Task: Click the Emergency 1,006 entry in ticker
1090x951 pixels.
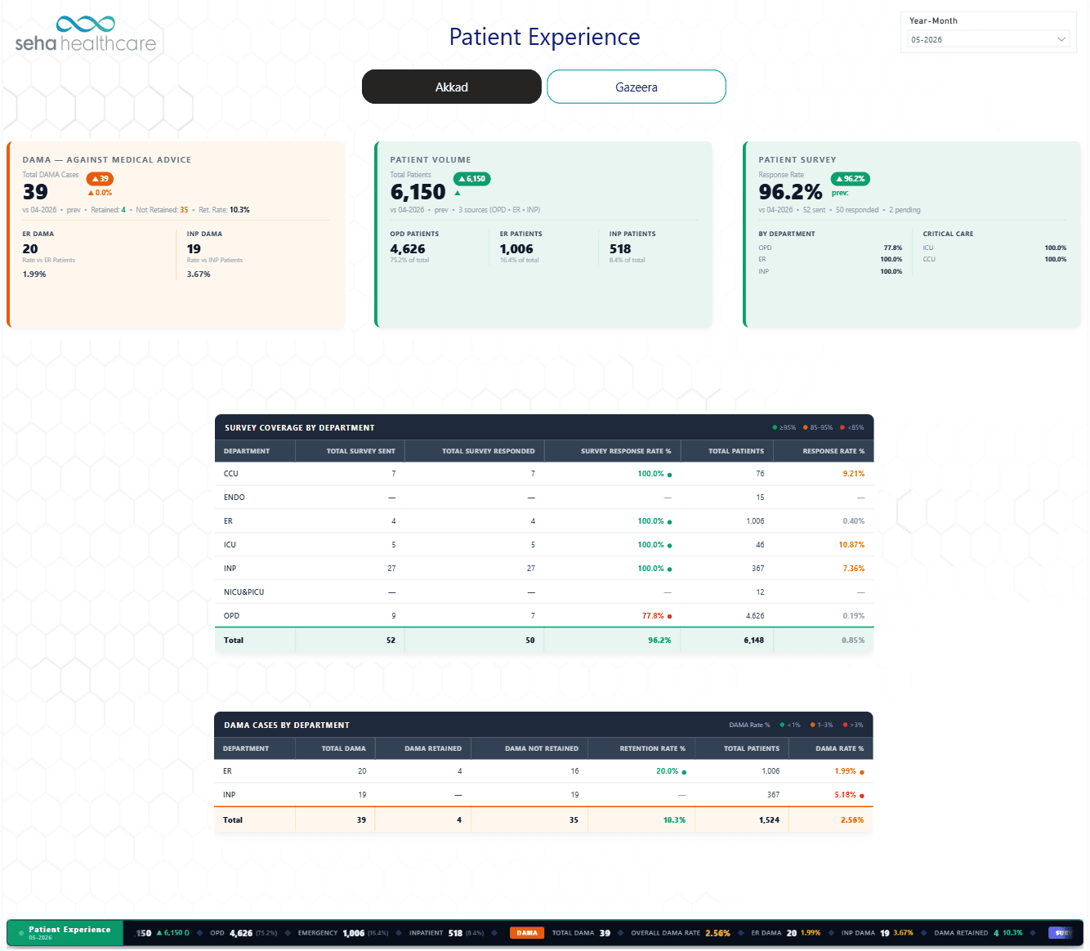Action: 343,933
